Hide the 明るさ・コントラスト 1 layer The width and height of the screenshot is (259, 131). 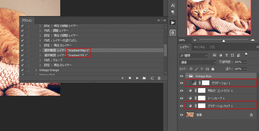[182, 91]
